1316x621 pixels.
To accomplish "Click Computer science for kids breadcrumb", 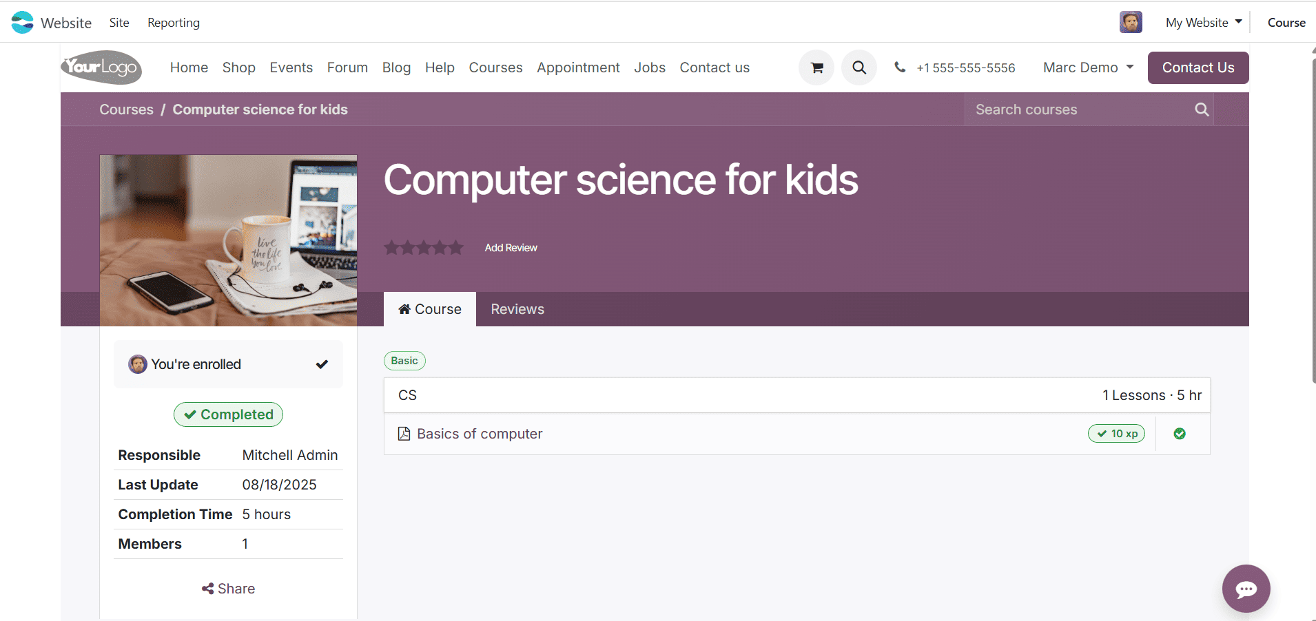I will click(x=260, y=109).
